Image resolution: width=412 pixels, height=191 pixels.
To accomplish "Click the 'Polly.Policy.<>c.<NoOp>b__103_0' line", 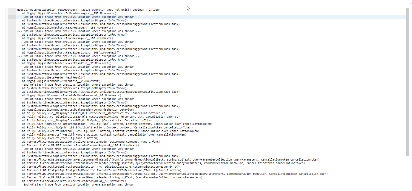I will (107, 127).
